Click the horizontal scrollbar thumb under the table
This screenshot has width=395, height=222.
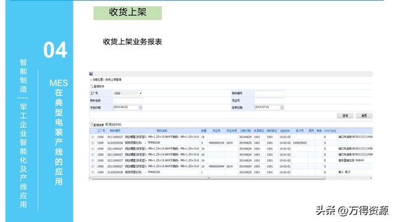tap(209, 178)
